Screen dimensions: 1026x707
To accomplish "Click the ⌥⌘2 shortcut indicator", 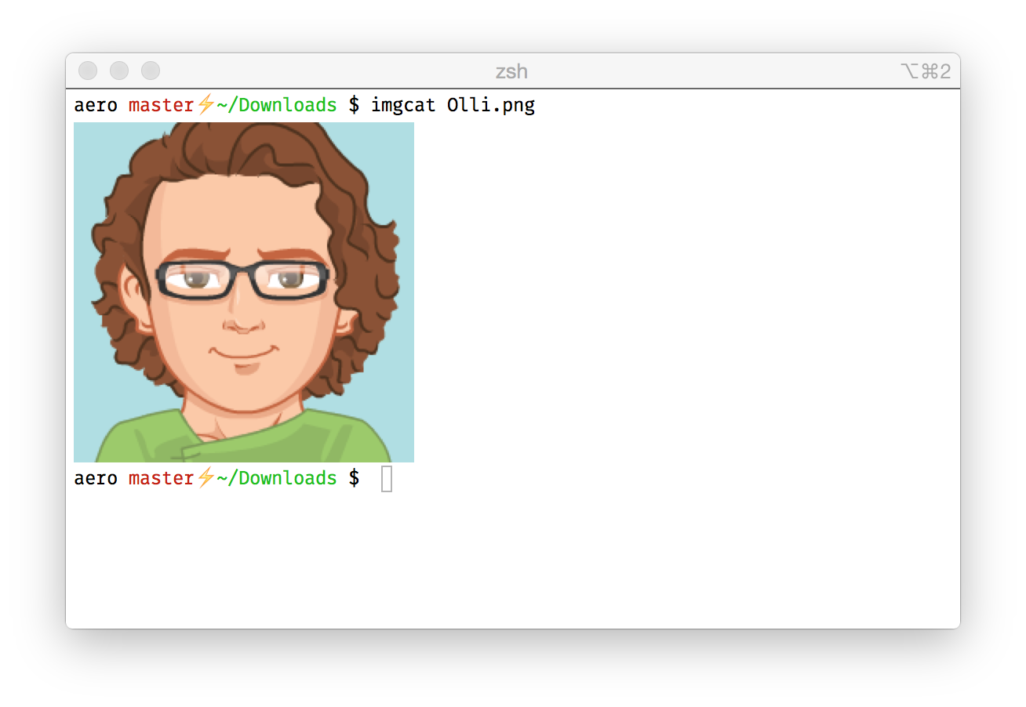I will click(x=926, y=71).
